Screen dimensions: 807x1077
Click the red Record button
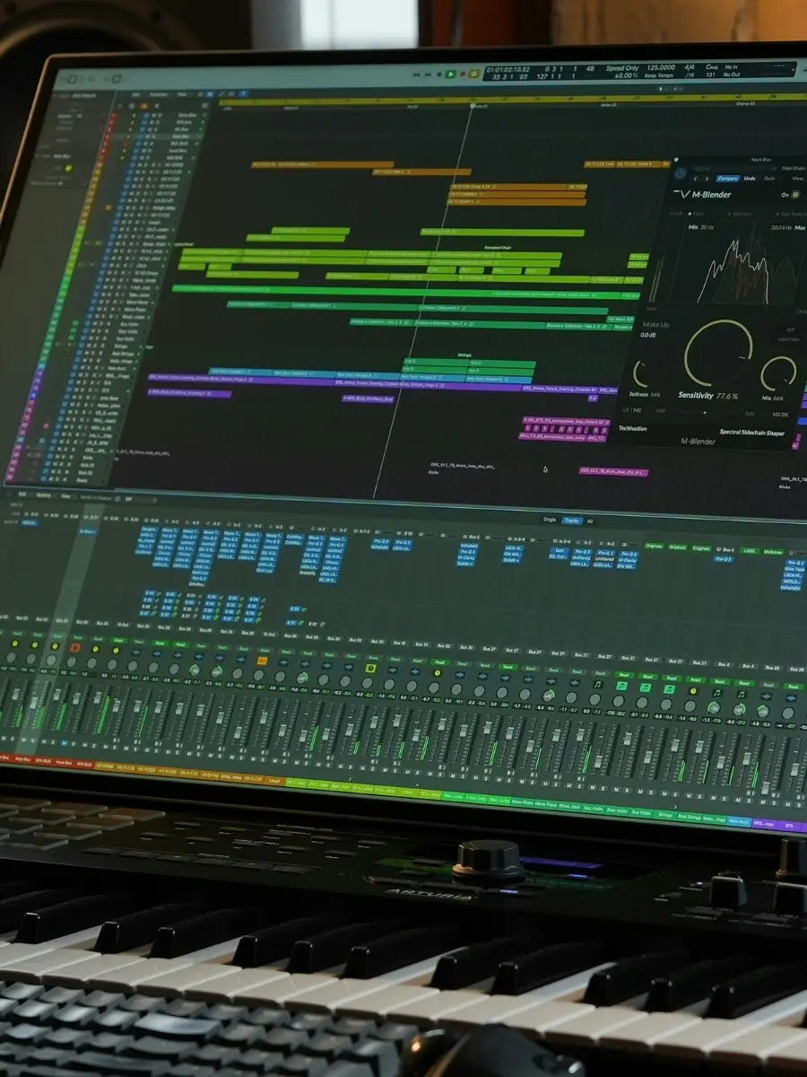click(x=462, y=74)
